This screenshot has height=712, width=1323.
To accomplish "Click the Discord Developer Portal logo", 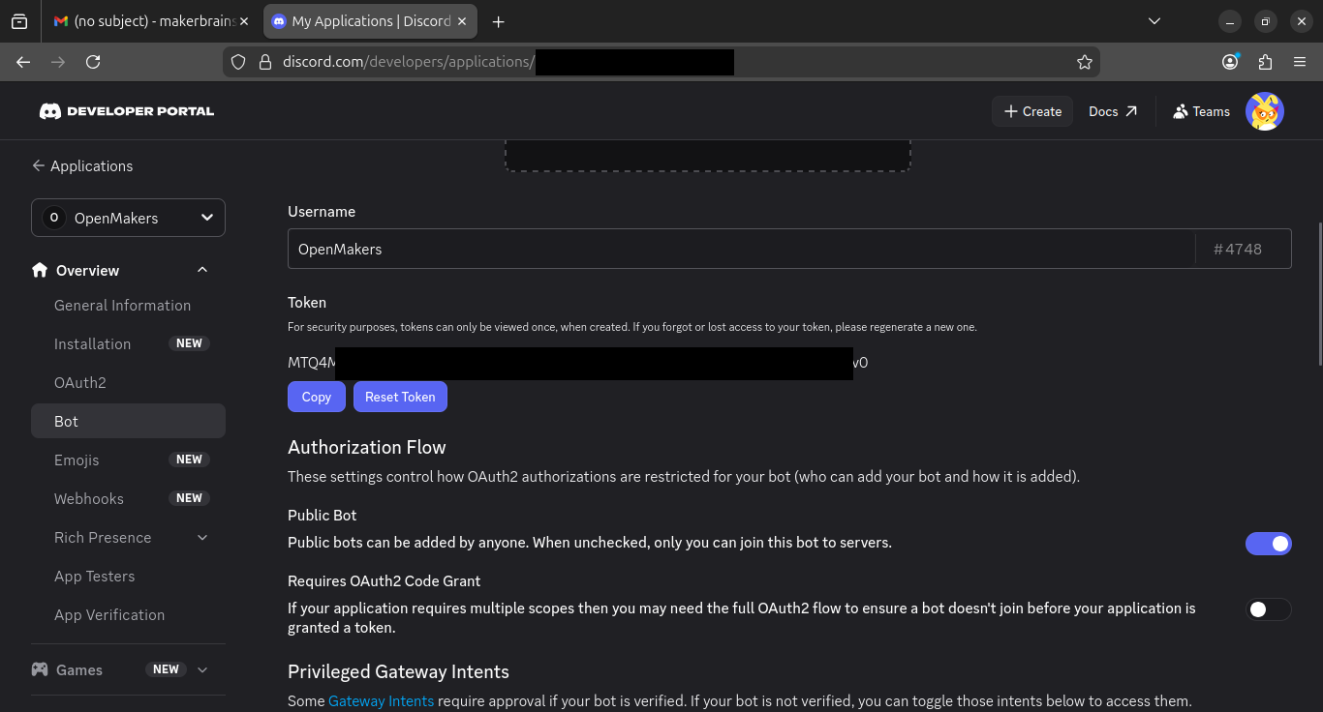I will (126, 110).
